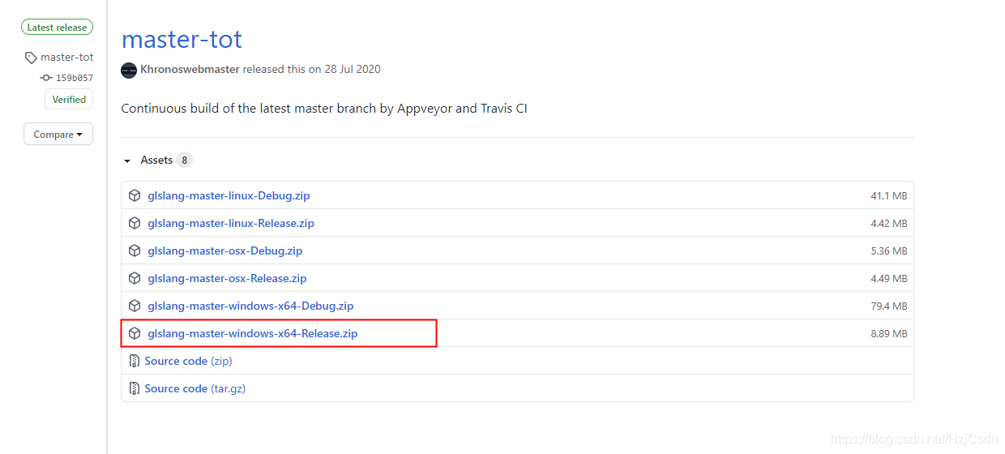Click the 79.4 MB file size
Viewport: 1005px width, 454px height.
889,306
